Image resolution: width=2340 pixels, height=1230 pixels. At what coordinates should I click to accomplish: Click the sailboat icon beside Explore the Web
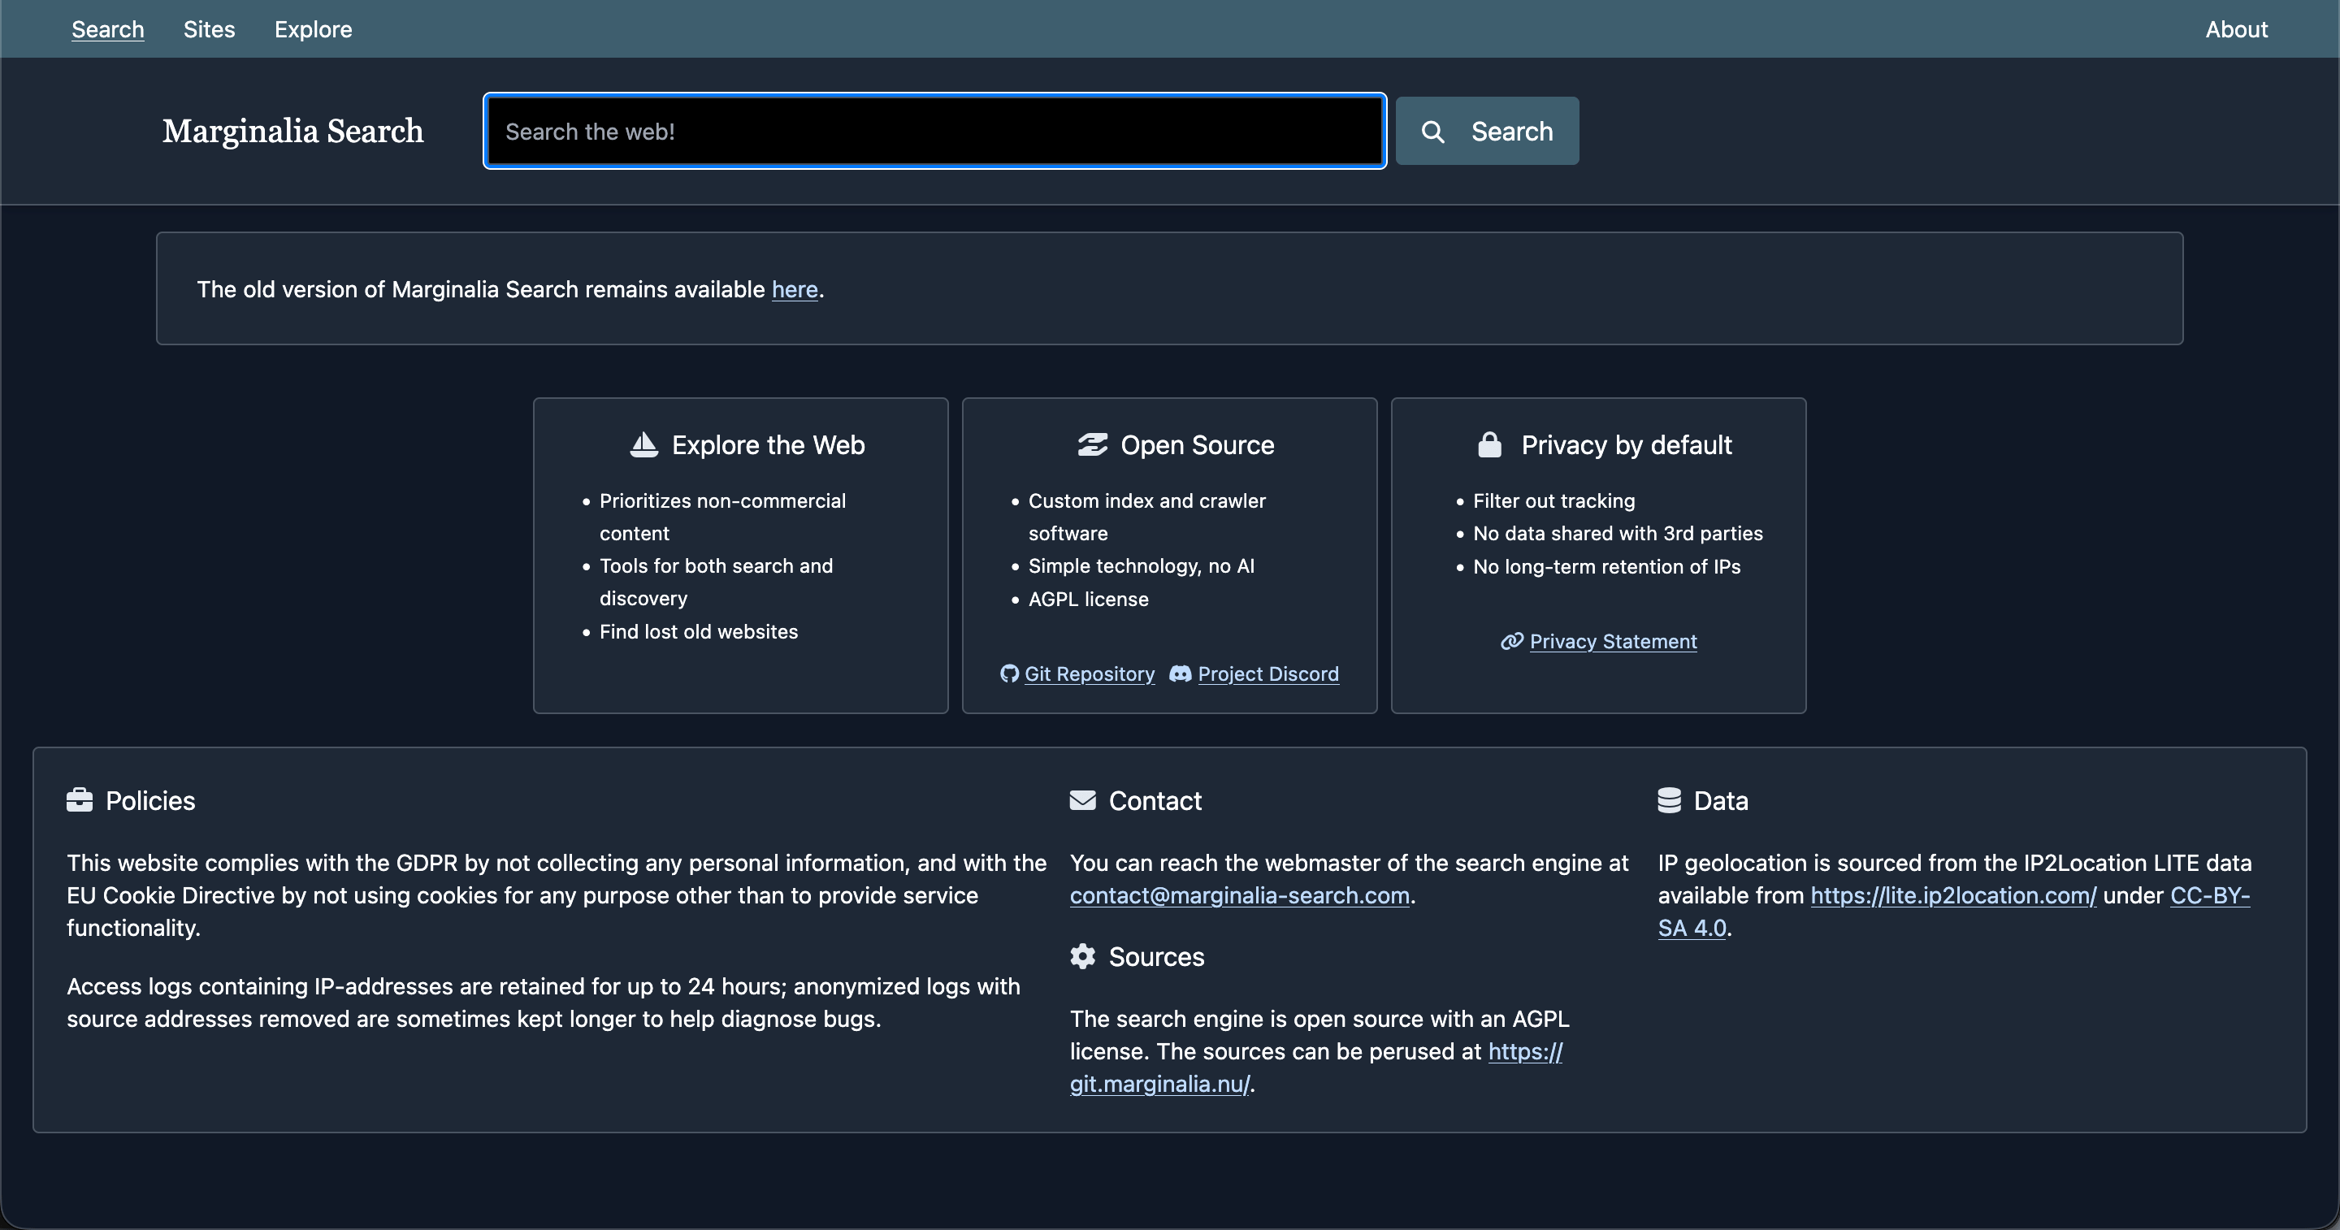click(644, 444)
